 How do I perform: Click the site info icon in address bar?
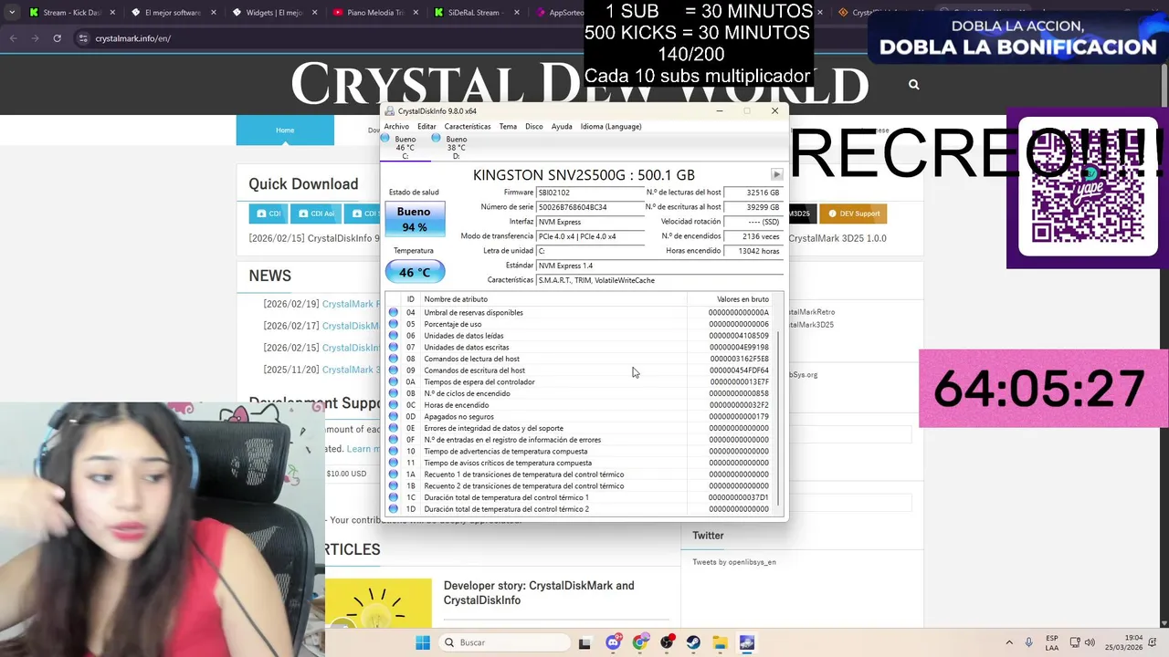click(83, 38)
